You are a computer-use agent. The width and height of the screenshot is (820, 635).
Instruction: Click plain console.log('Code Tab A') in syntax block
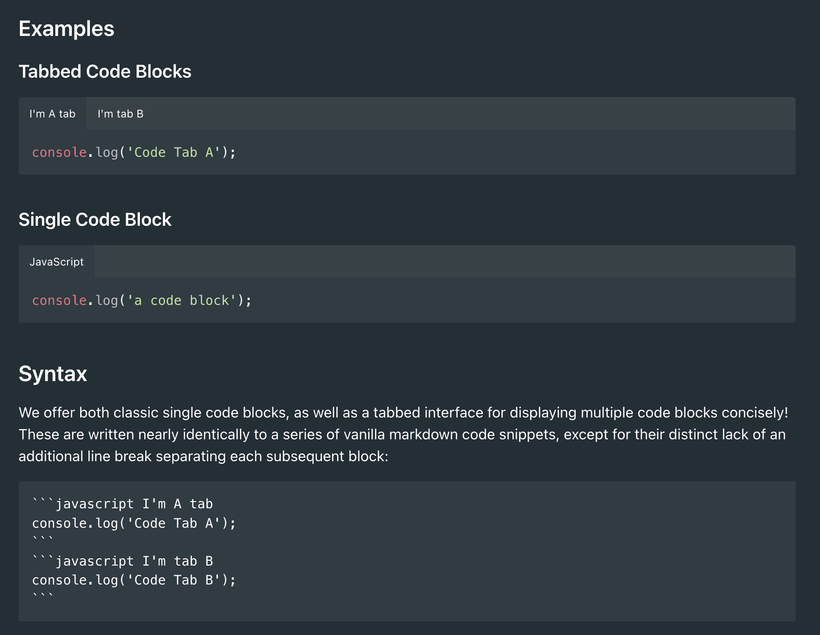point(134,523)
